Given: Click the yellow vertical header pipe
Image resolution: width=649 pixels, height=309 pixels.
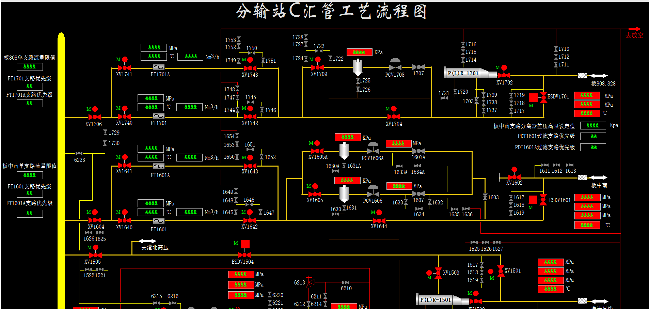Looking at the screenshot, I should click(x=61, y=170).
